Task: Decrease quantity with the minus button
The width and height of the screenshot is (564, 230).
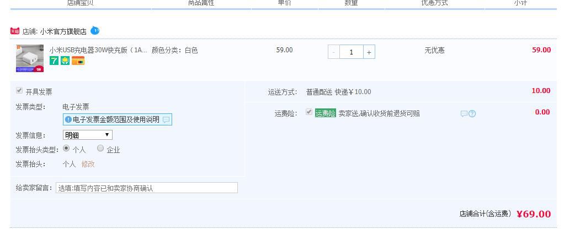Action: coord(334,52)
